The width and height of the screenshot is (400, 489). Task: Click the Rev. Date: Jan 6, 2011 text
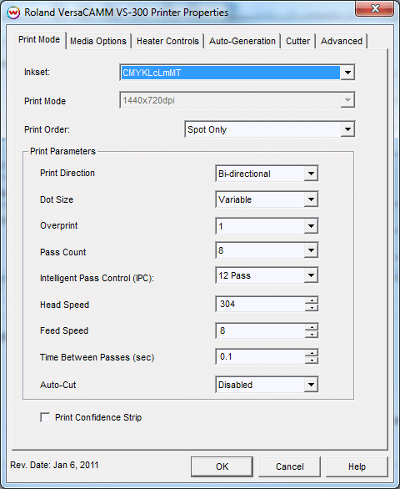(x=54, y=465)
